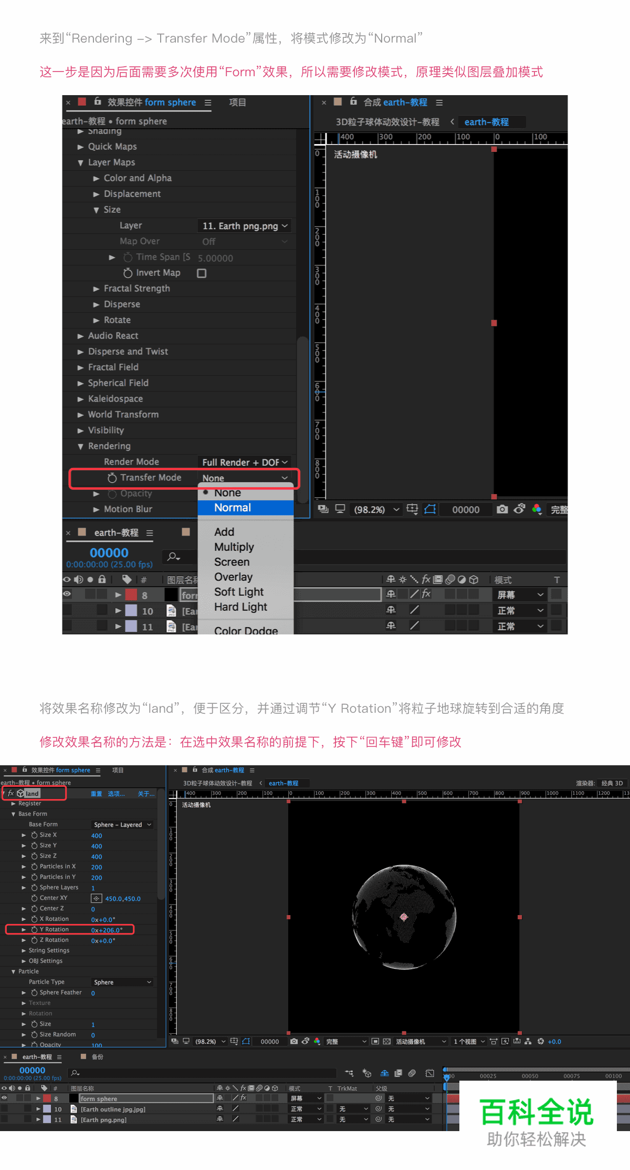The image size is (630, 1170).
Task: Expand the Displacement section
Action: coord(96,194)
